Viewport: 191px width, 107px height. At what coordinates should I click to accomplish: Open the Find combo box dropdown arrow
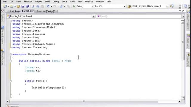(x=167, y=6)
